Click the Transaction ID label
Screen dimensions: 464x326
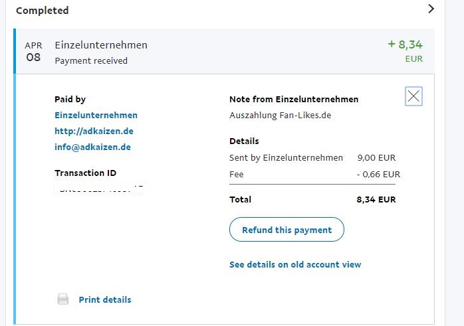[x=85, y=173]
